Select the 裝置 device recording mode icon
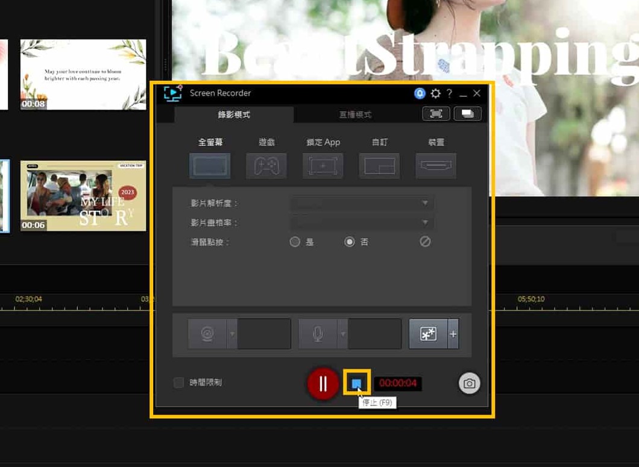 pos(435,166)
